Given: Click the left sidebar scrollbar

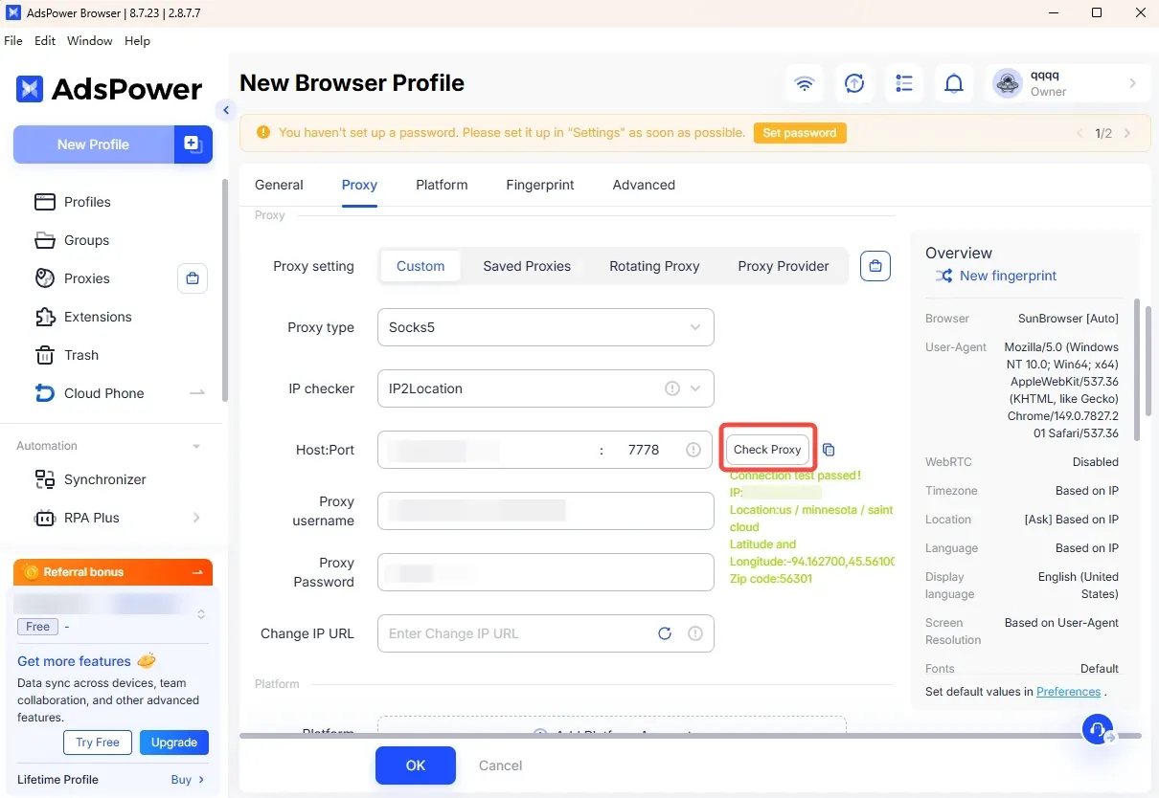Looking at the screenshot, I should 224,290.
